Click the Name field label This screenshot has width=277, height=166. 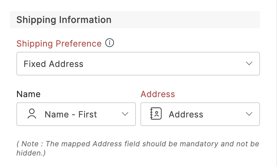[29, 94]
